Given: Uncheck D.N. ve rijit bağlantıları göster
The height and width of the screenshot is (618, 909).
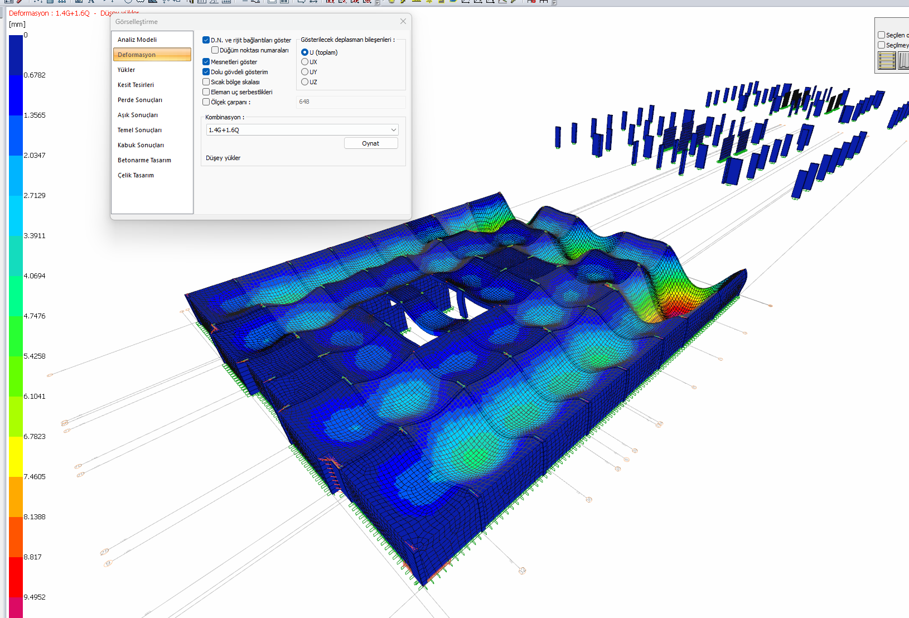Looking at the screenshot, I should pos(206,40).
